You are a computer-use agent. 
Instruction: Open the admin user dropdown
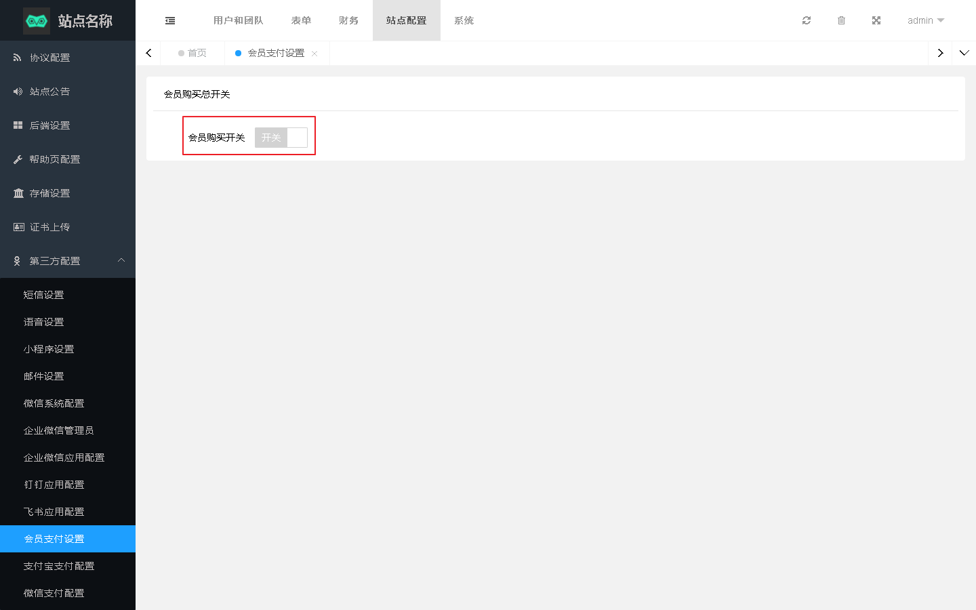[x=925, y=20]
